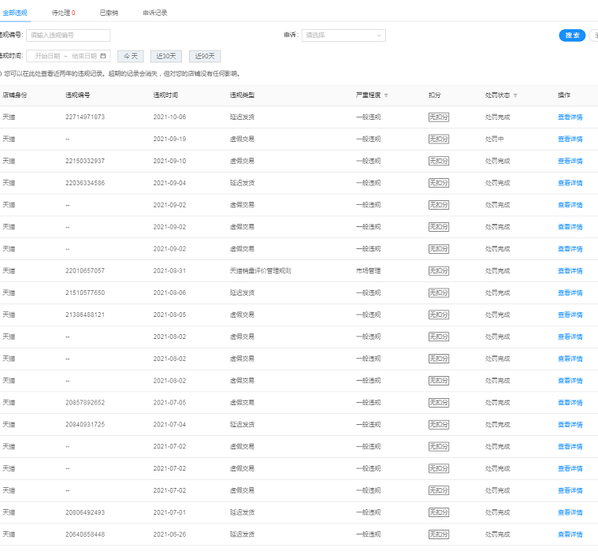The width and height of the screenshot is (598, 551).
Task: Open the calendar icon in date range field
Action: 103,56
